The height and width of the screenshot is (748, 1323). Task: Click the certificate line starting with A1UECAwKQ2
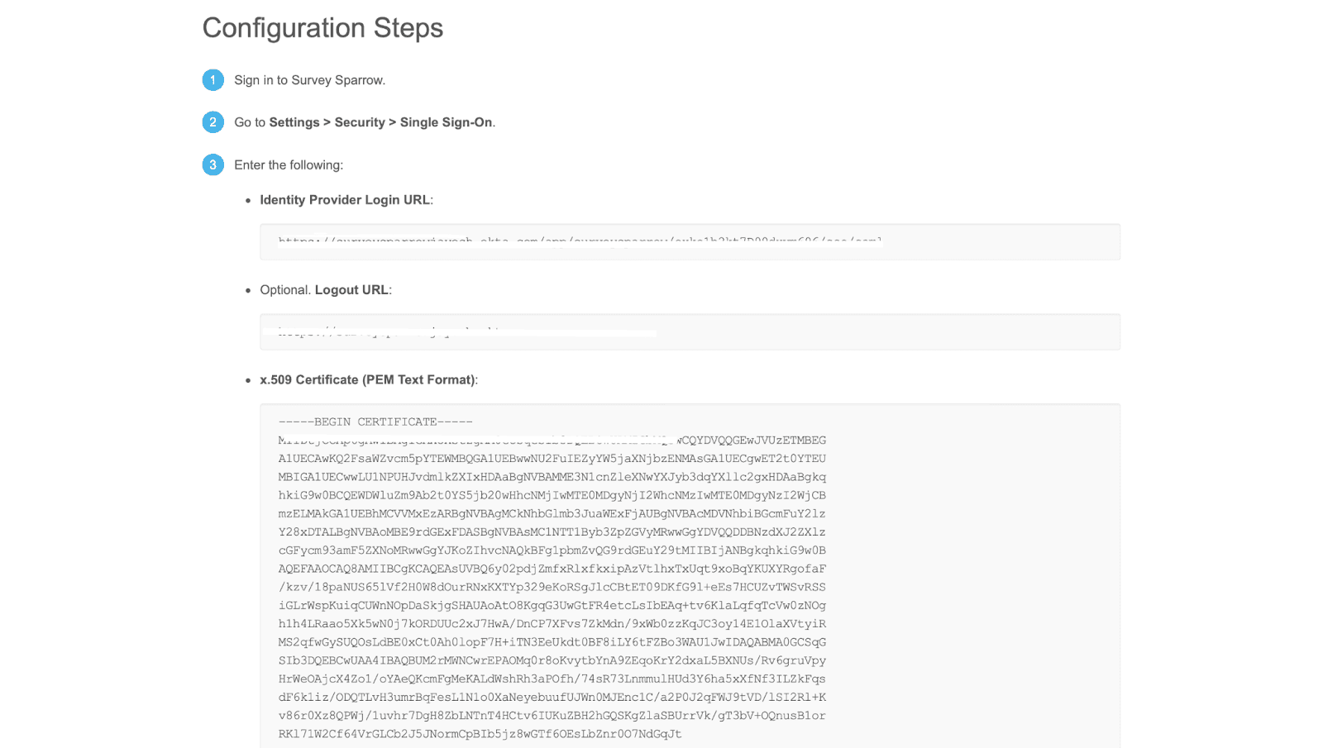[552, 459]
